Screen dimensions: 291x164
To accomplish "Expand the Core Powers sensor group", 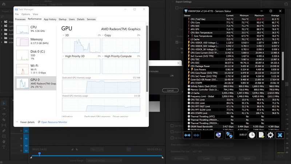I will click(x=188, y=69).
